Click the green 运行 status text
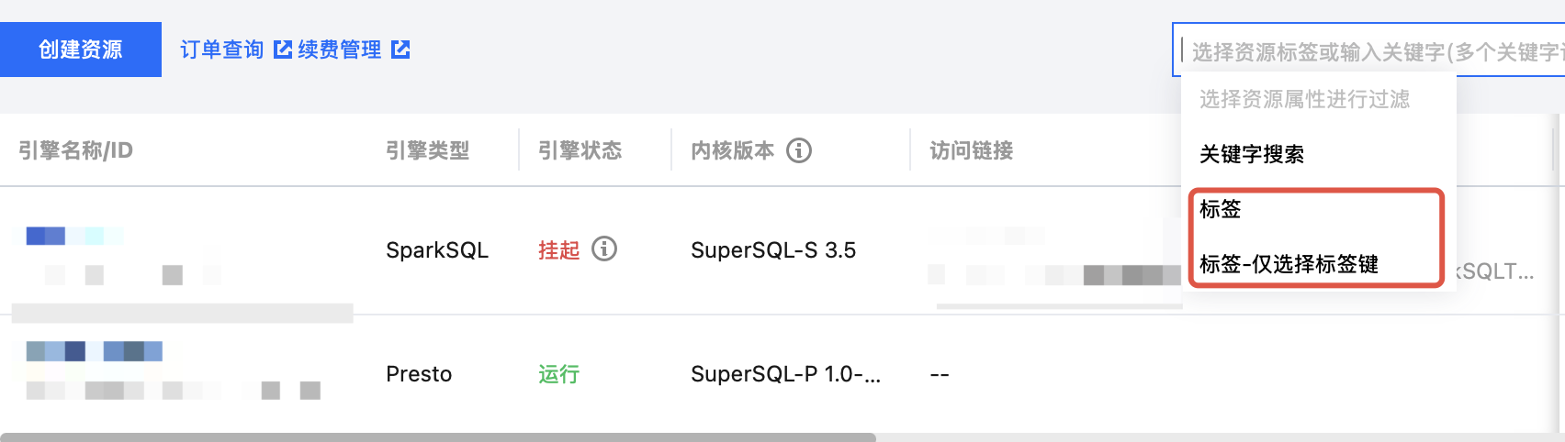This screenshot has height=442, width=1565. point(558,374)
